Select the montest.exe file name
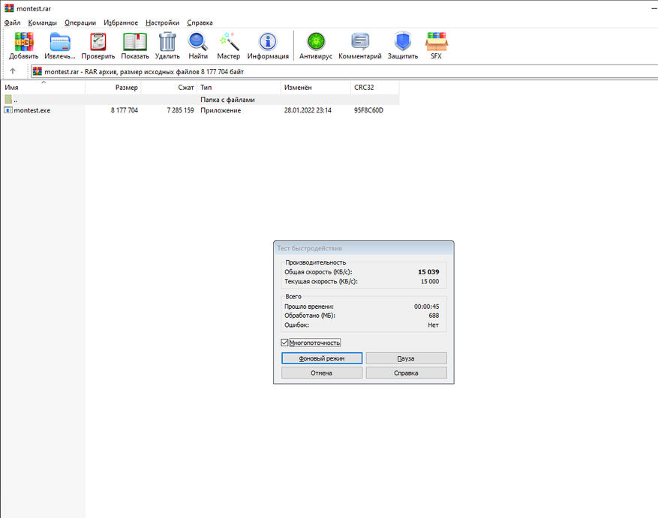This screenshot has width=658, height=518. 32,110
